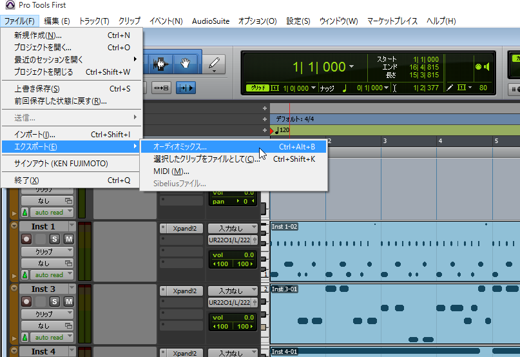This screenshot has height=357, width=520.
Task: Open Inst 1 automation mode auto read
Action: (52, 275)
